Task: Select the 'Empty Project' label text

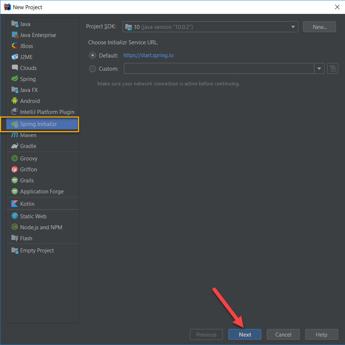Action: 37,251
